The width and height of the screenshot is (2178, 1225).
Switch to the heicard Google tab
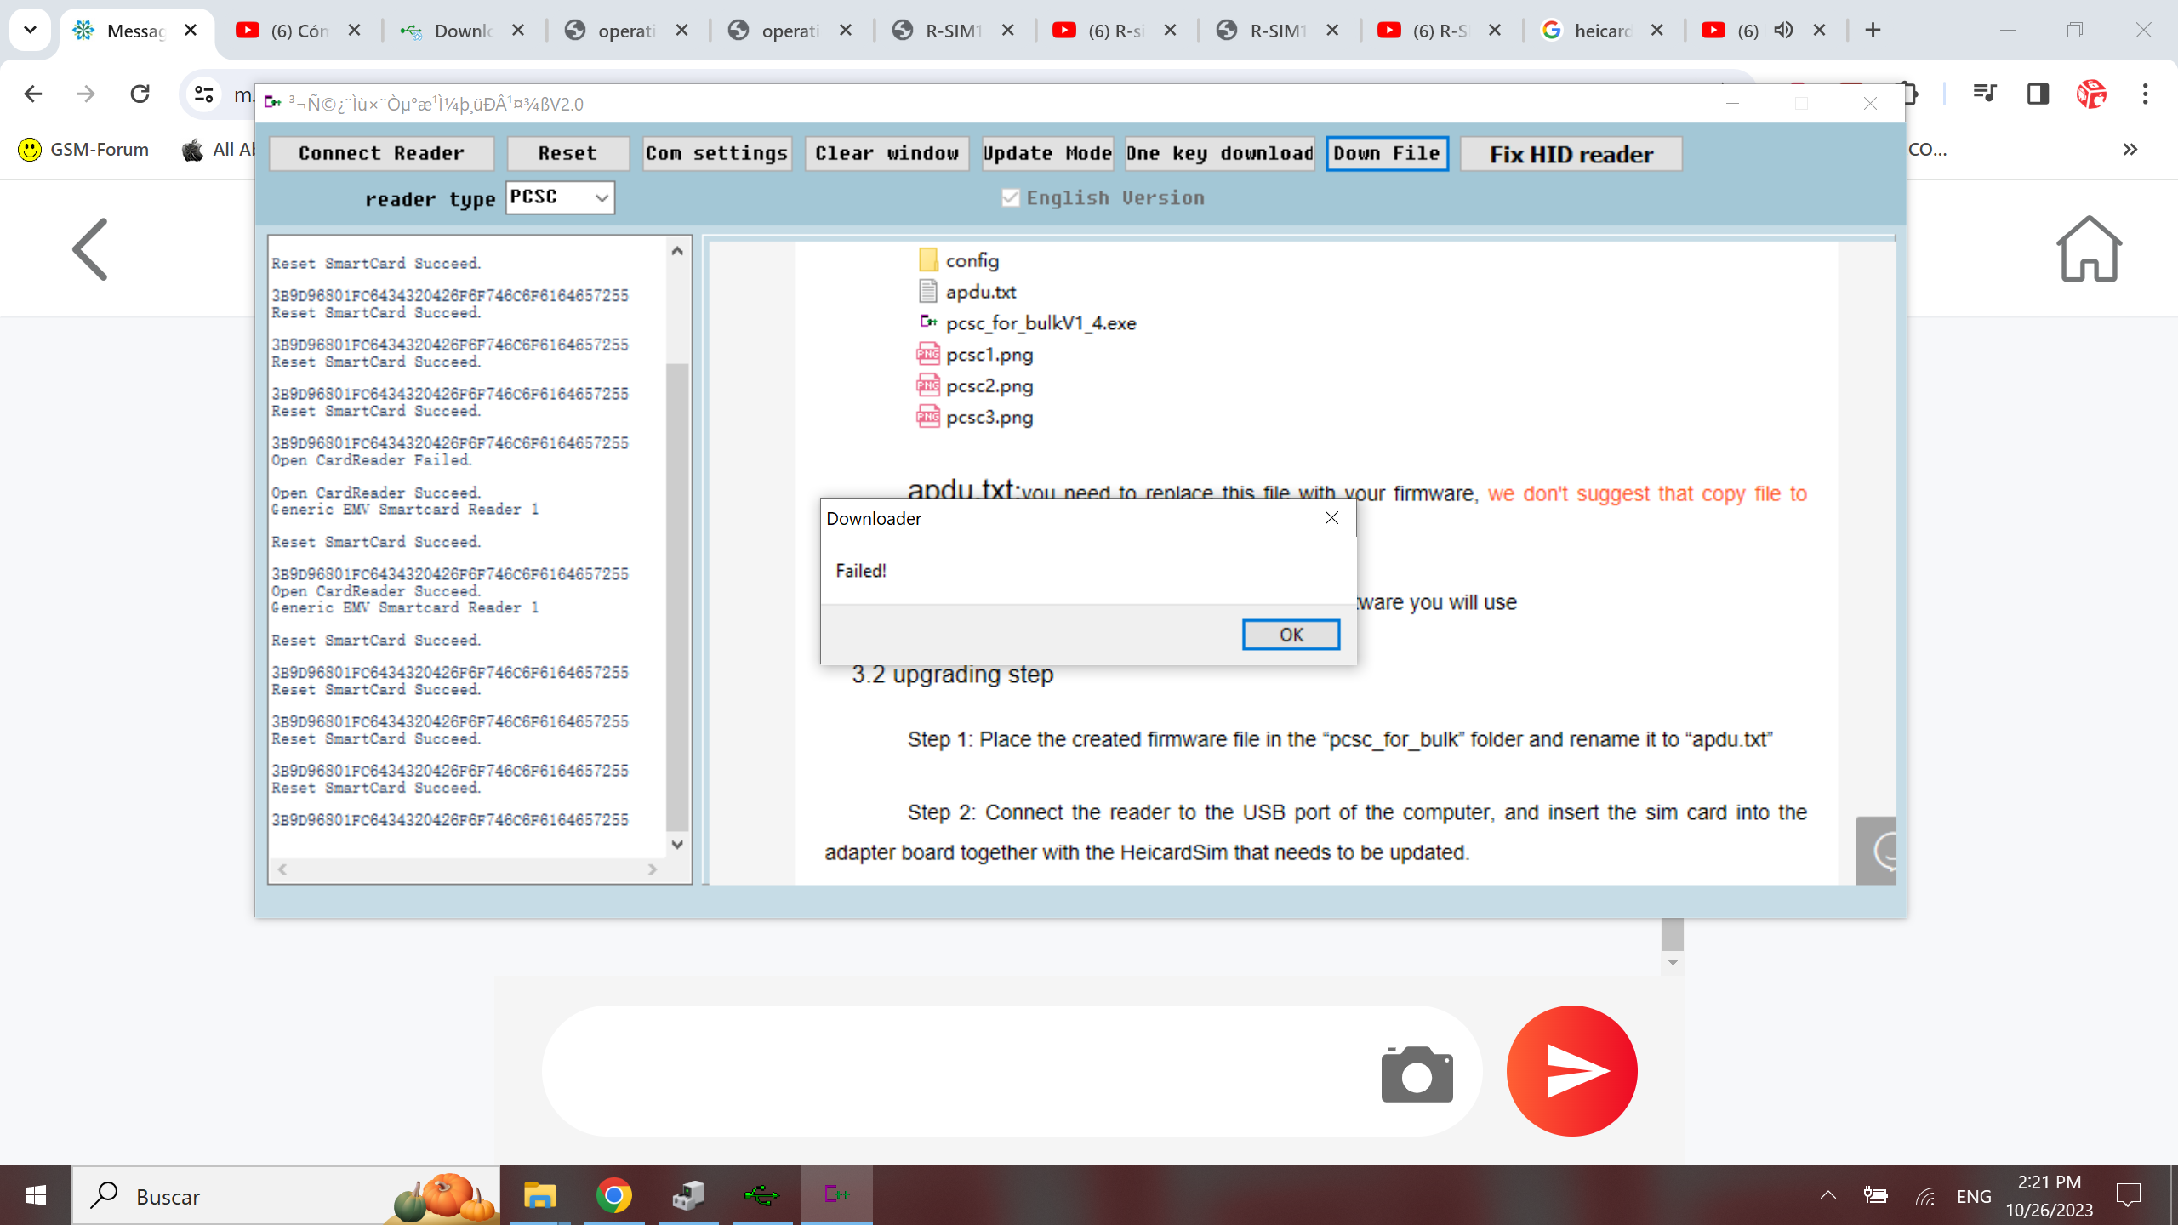click(1601, 31)
